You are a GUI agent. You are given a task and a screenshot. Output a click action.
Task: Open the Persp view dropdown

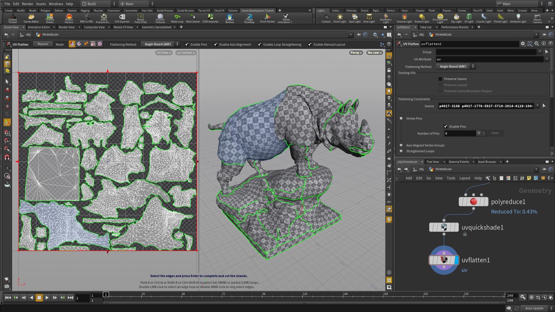[356, 52]
